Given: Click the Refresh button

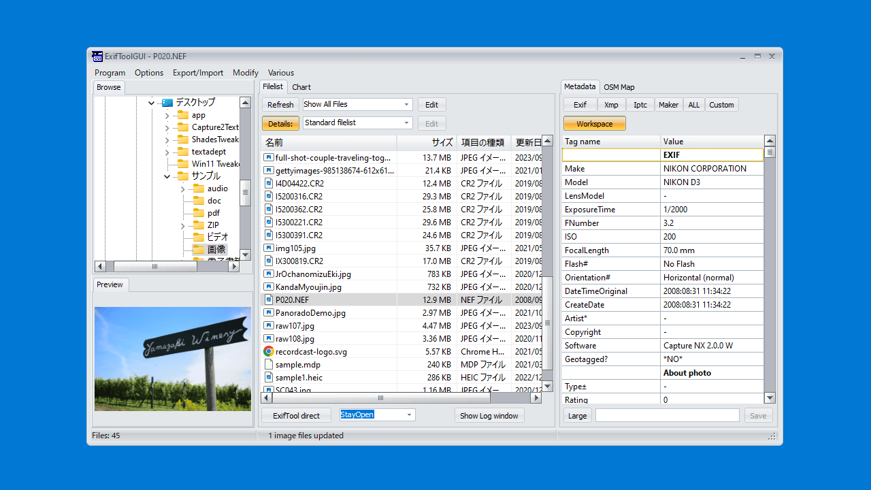Looking at the screenshot, I should click(280, 105).
